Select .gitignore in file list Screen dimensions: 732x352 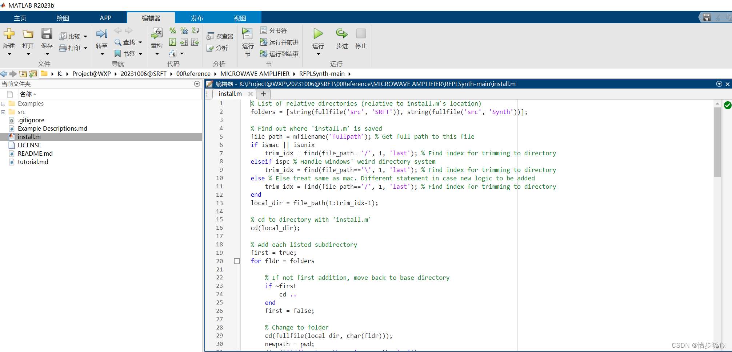31,120
